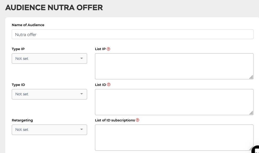Click inside the List ID text area
259x153 pixels.
174,102
